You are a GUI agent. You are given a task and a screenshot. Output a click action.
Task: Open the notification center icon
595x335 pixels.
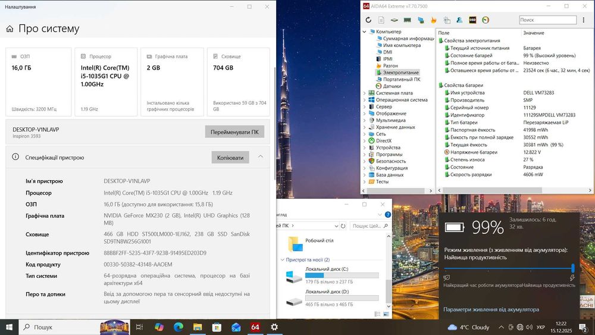tap(584, 327)
